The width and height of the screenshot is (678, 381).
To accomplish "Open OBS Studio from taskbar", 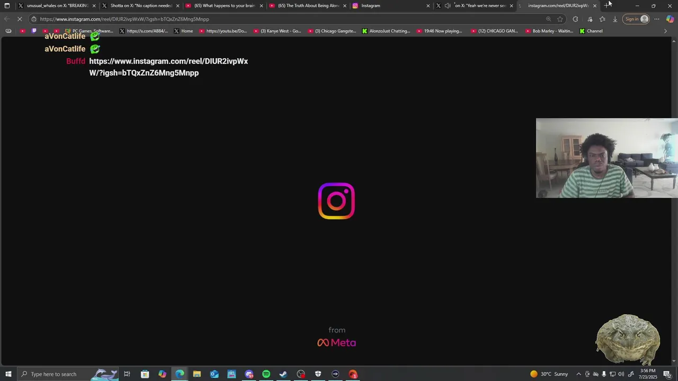I will [301, 374].
